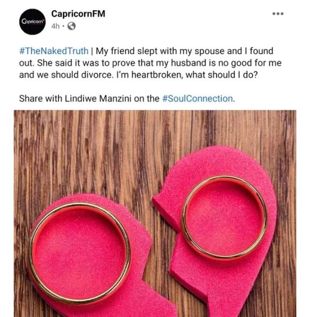Select the right gold ring in the photo
Screen dimensions: 310x317
pos(224,217)
